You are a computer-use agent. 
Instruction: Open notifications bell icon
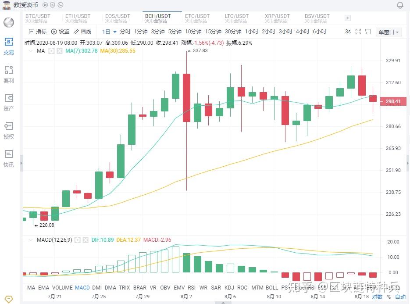[400, 5]
